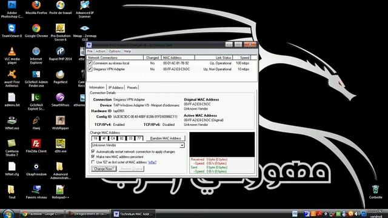Open Poste de travail icon
388x218 pixels.
(x=61, y=8)
